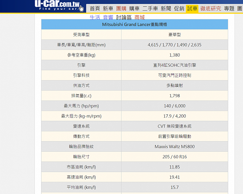Select the 140 / 6,000 horsepower value
Viewport: 243px width, 194px height.
click(174, 106)
